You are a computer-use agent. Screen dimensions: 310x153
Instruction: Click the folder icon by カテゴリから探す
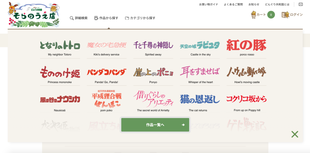click(x=127, y=18)
